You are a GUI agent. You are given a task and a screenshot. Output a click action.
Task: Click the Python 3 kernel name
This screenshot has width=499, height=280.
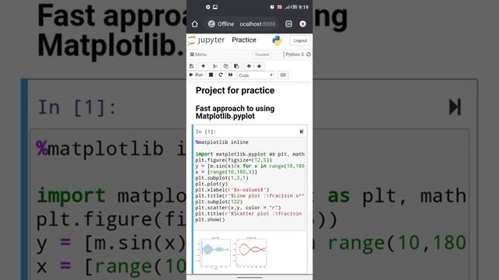(295, 54)
